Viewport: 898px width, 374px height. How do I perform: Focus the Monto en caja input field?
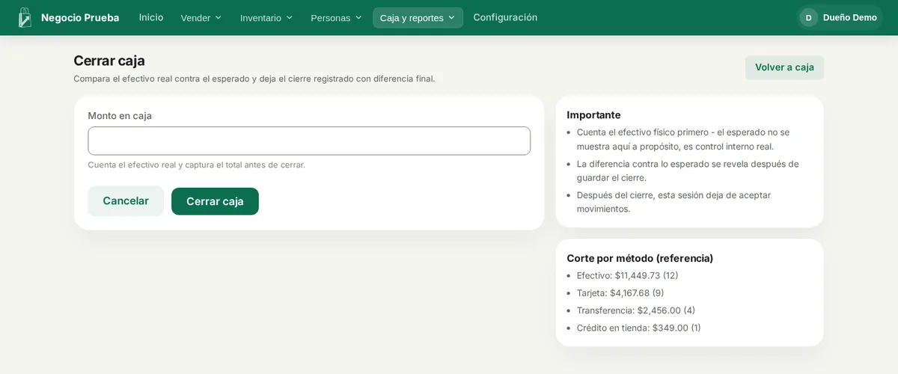[309, 141]
